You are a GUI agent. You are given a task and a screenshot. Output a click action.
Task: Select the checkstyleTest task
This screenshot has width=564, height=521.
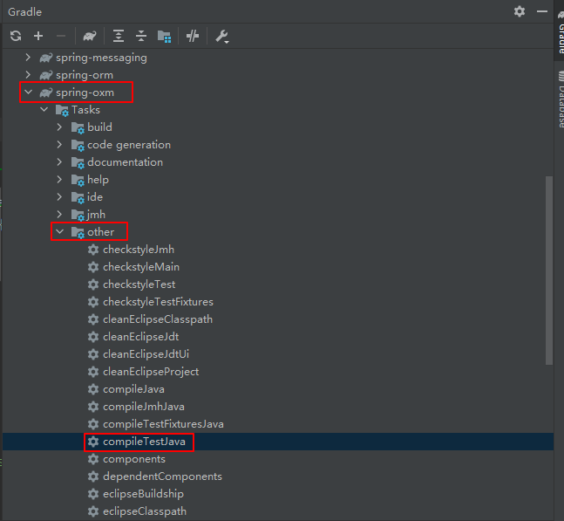(139, 284)
